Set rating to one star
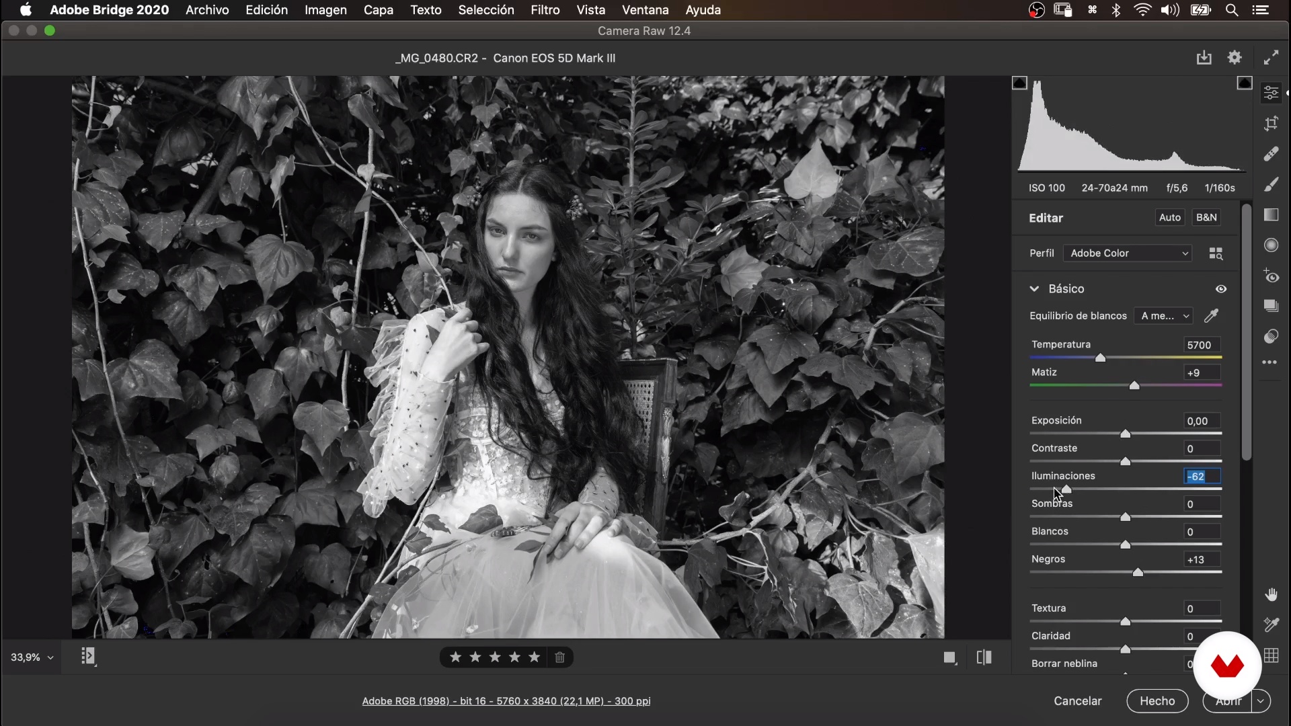 (x=455, y=657)
